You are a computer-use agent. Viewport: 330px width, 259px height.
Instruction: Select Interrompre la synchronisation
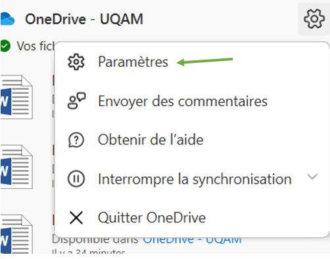195,179
